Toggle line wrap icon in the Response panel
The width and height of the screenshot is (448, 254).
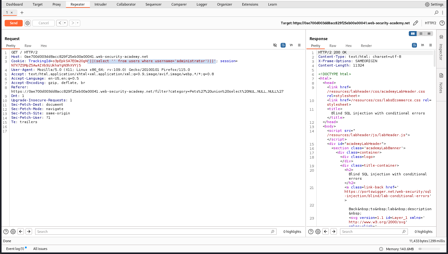coord(414,45)
